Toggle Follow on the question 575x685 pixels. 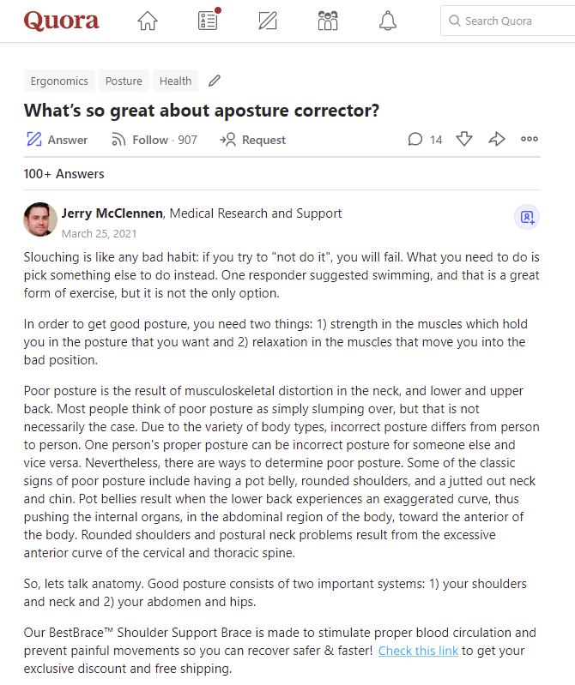[154, 140]
